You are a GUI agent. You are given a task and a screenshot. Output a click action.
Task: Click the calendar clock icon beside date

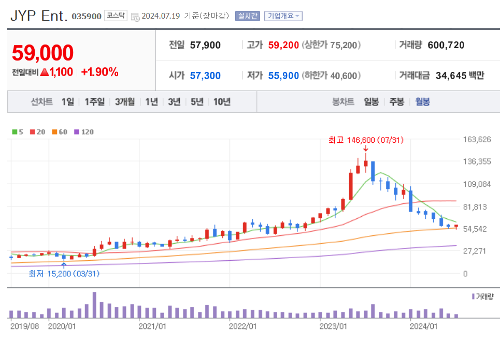(x=135, y=17)
